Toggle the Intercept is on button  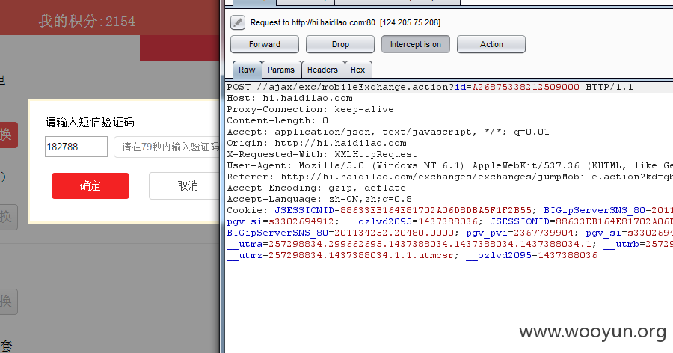click(x=416, y=44)
